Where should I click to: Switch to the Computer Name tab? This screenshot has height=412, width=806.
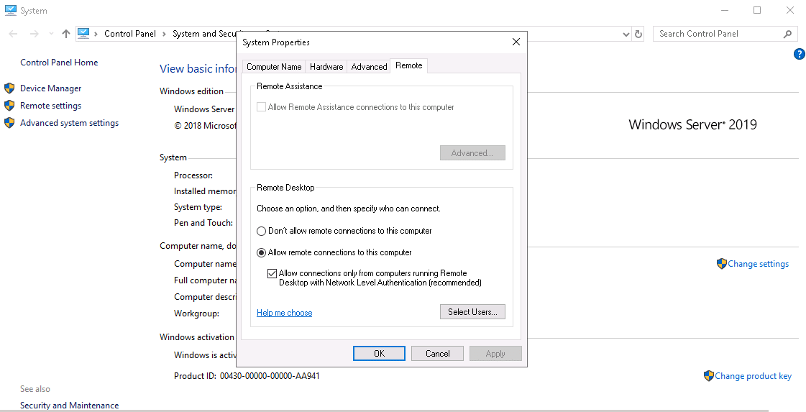(274, 67)
